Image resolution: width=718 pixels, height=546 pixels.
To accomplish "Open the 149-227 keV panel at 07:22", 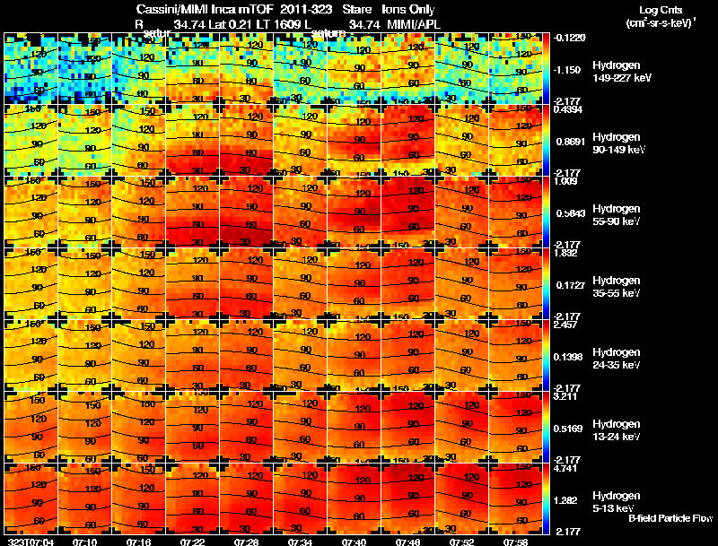I will pyautogui.click(x=192, y=69).
